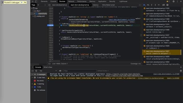This screenshot has width=183, height=103.
Task: Collapse the top node in the Page tree
Action: (32, 8)
